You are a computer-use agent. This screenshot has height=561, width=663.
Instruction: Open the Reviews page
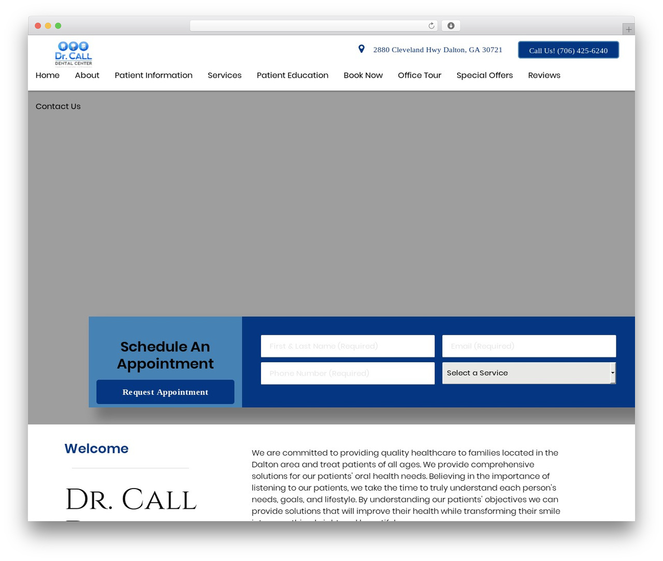point(544,76)
